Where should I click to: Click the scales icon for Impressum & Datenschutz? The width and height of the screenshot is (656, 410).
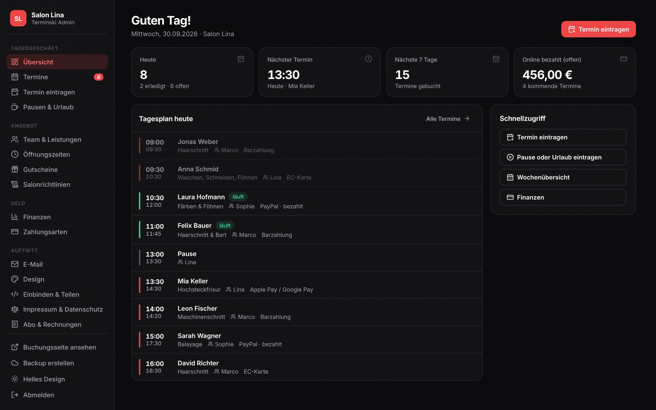click(15, 309)
